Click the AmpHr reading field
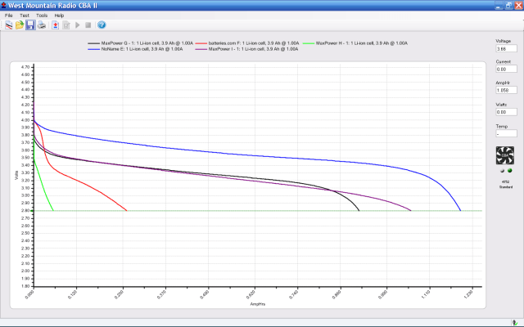This screenshot has width=524, height=327. tap(505, 90)
